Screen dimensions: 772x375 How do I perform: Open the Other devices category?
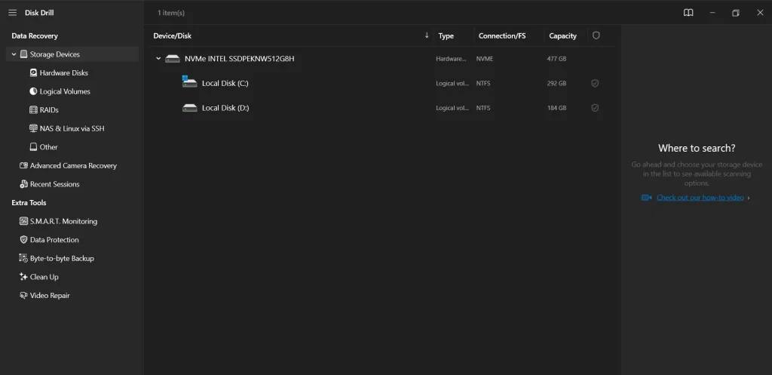click(x=49, y=147)
